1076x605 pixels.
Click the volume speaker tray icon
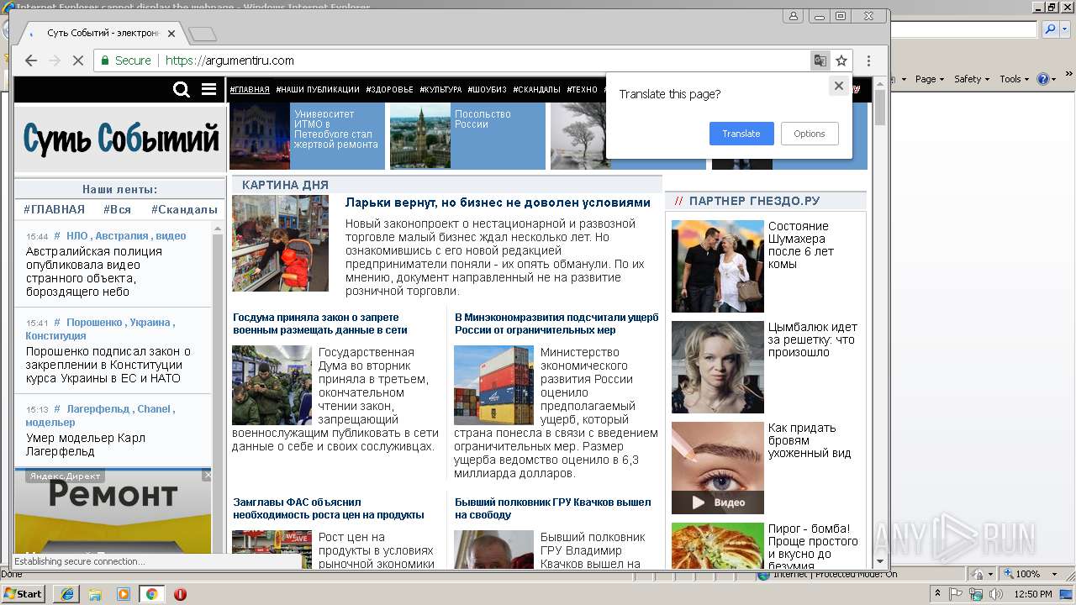coord(995,594)
